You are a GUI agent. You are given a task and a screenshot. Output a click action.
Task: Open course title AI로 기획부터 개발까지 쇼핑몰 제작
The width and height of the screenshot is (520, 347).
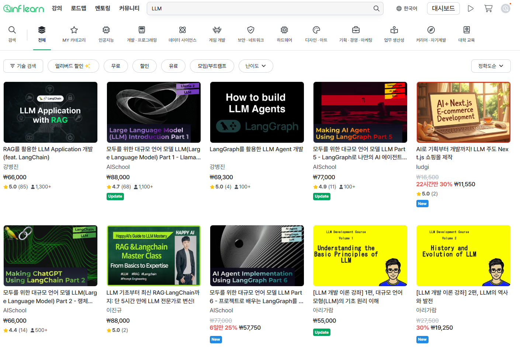(x=462, y=153)
